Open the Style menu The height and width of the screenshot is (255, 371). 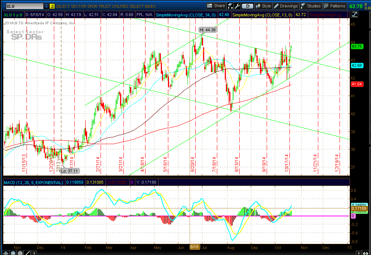click(263, 6)
